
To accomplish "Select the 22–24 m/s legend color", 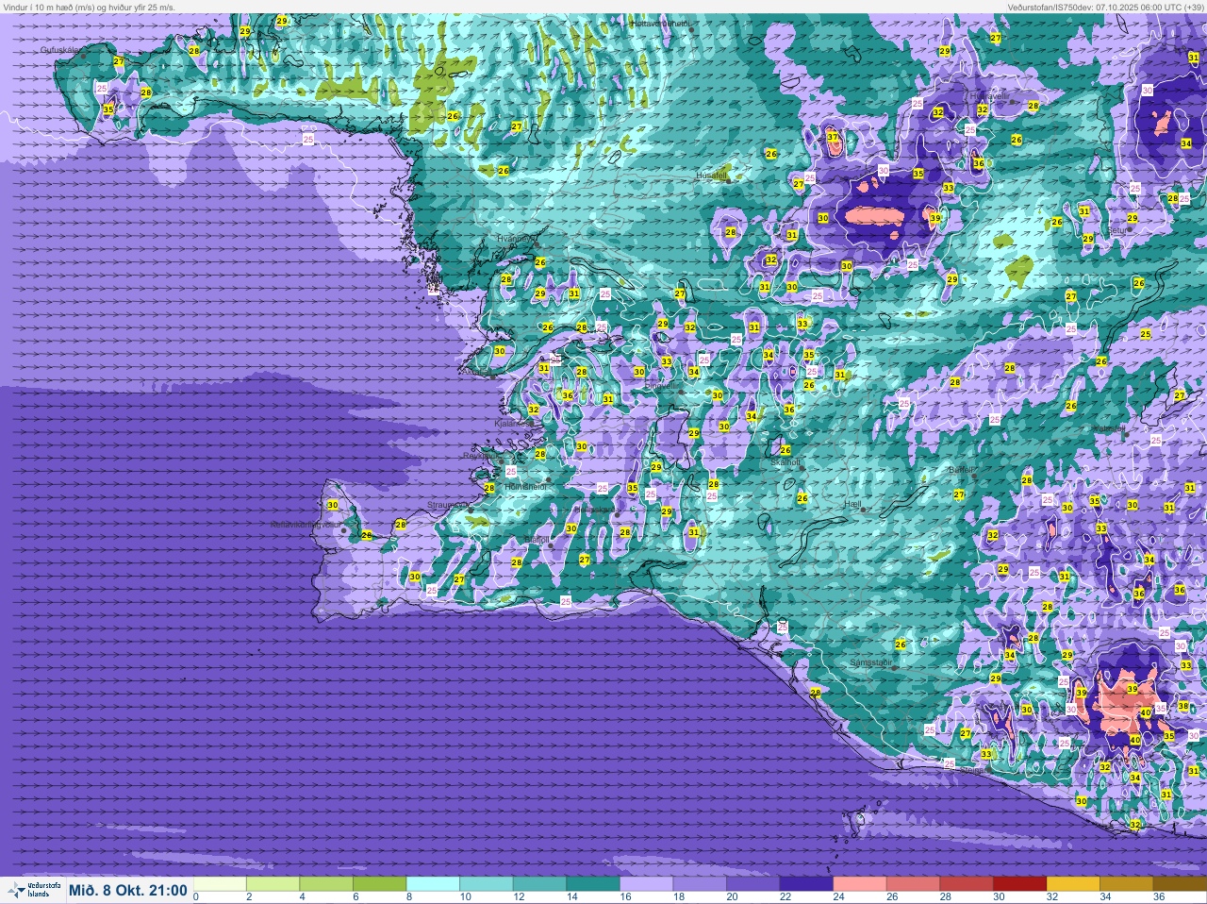I will pyautogui.click(x=807, y=884).
